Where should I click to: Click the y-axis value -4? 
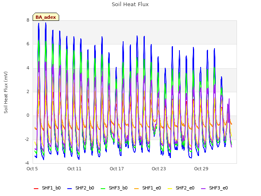(27, 163)
